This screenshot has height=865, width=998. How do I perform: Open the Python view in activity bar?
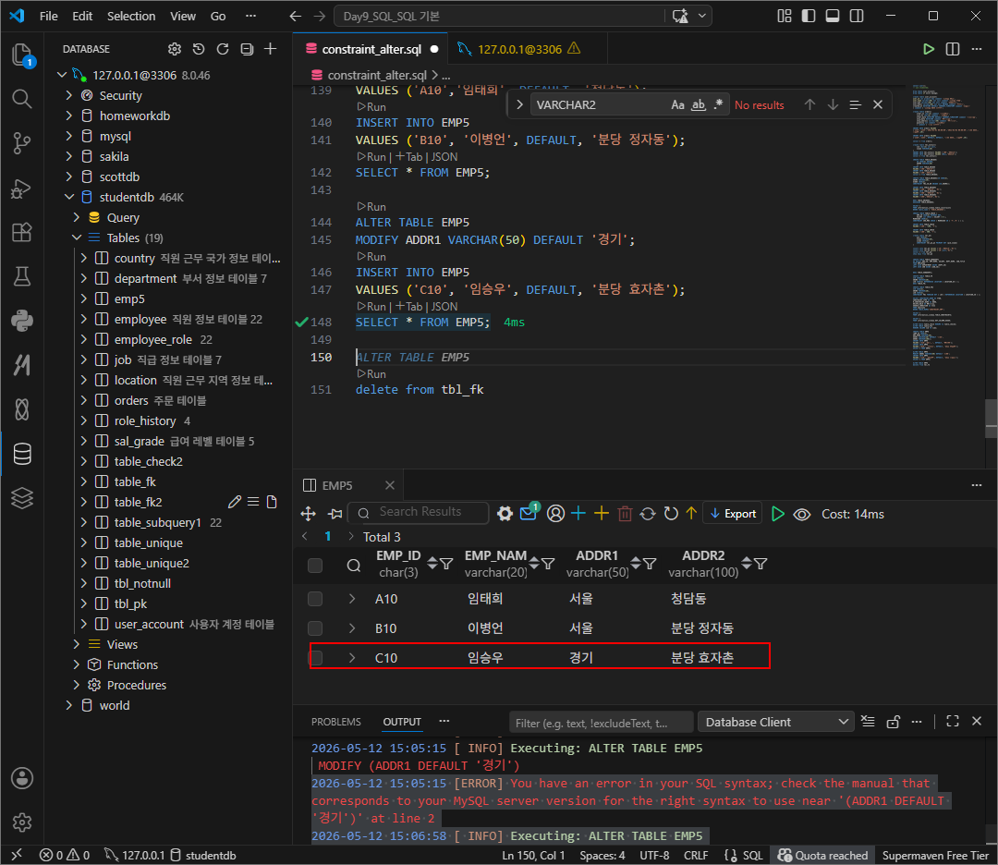click(x=21, y=321)
